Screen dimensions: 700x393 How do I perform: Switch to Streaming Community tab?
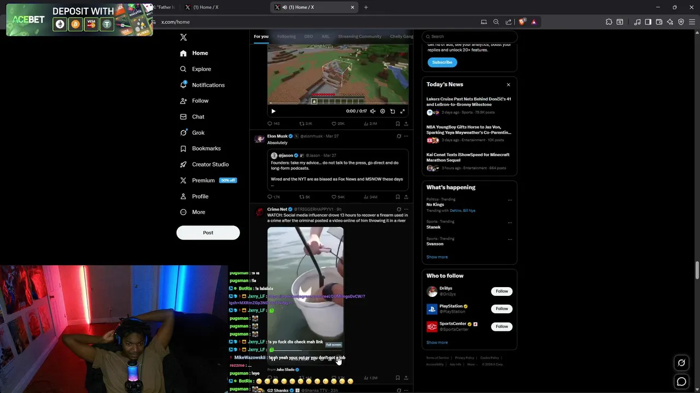point(359,37)
